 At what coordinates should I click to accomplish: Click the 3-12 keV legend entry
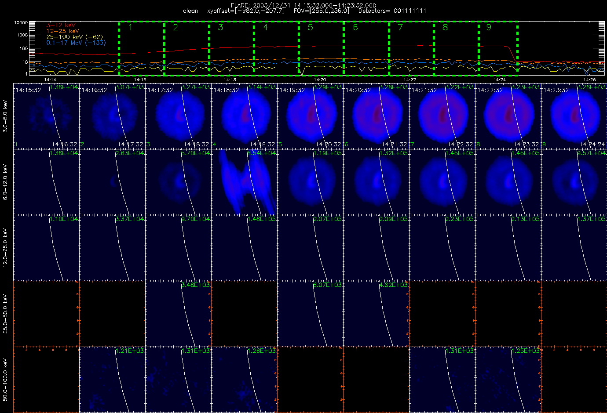click(61, 25)
